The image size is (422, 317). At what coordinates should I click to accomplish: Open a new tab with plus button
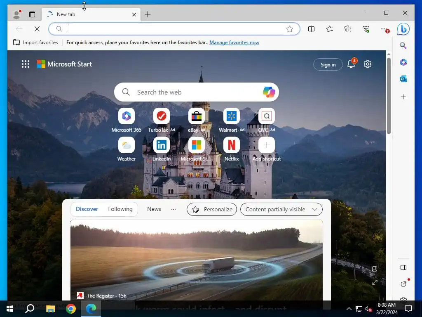click(x=148, y=14)
